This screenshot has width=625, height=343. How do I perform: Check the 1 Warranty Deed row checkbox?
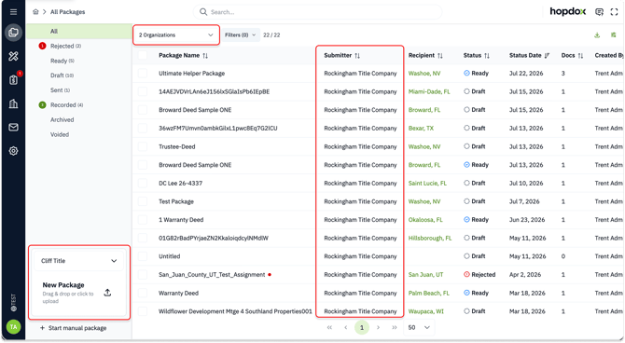pyautogui.click(x=143, y=220)
